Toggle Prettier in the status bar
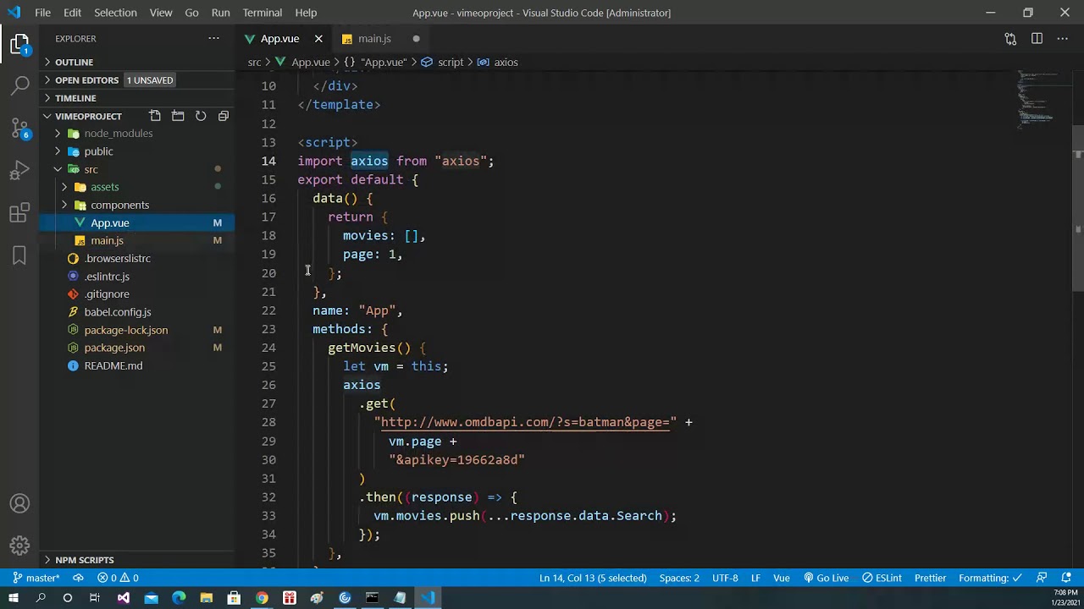The image size is (1084, 609). (930, 579)
